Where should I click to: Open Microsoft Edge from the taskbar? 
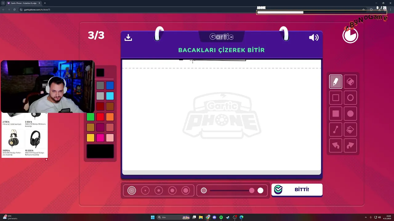coord(241,217)
